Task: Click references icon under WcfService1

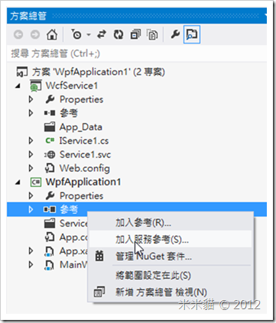Action: [50, 113]
